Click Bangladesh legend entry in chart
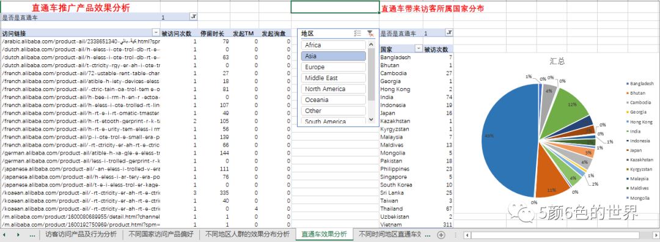This screenshot has width=660, height=242. pyautogui.click(x=640, y=84)
